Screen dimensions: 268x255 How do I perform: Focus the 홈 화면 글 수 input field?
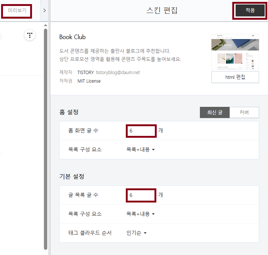click(x=141, y=131)
